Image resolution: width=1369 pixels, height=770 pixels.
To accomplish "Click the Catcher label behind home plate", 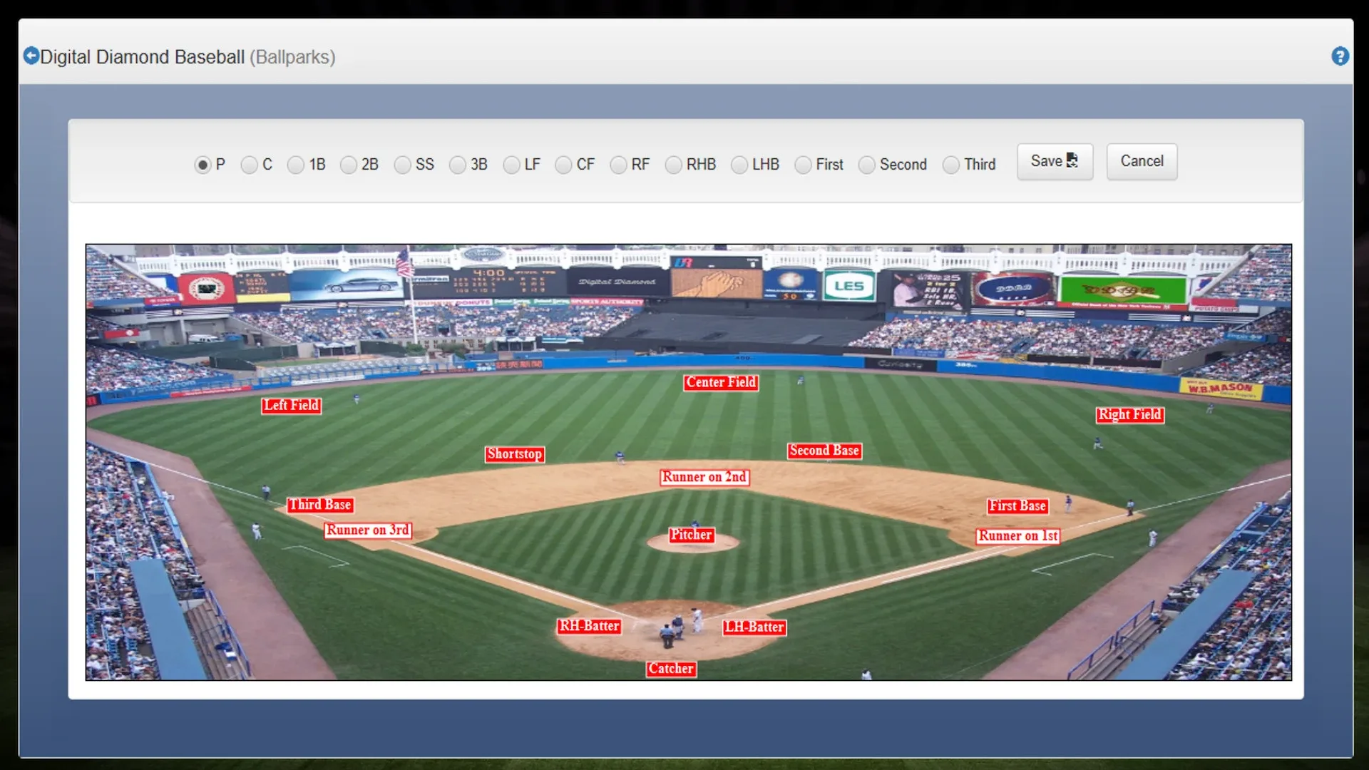I will tap(671, 669).
